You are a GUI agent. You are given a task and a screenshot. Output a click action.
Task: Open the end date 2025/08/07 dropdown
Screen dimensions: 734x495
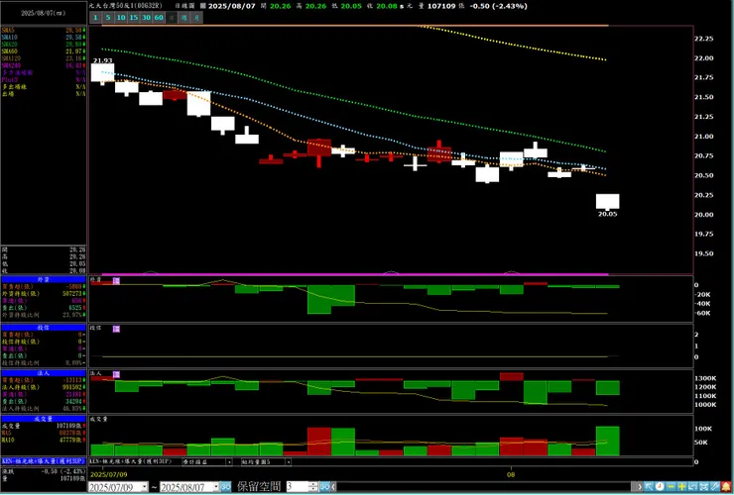[215, 487]
